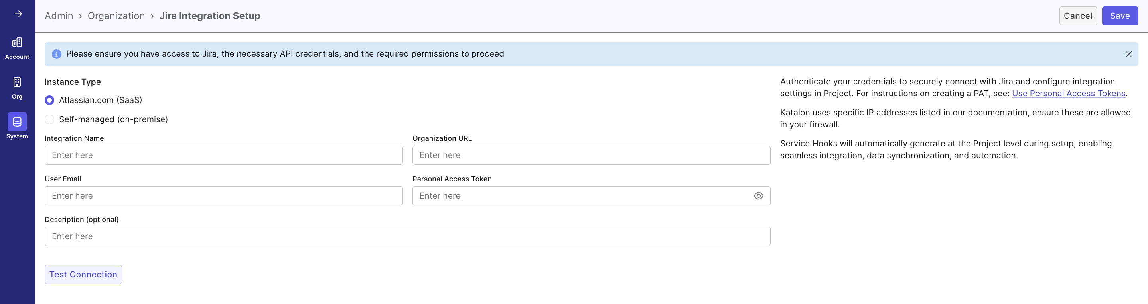The height and width of the screenshot is (304, 1148).
Task: Focus the User Email field
Action: click(224, 196)
